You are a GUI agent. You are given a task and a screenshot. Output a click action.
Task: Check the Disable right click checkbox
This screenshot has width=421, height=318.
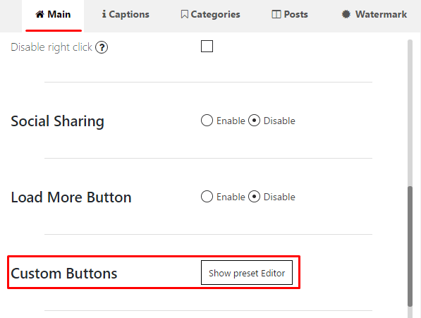(207, 46)
